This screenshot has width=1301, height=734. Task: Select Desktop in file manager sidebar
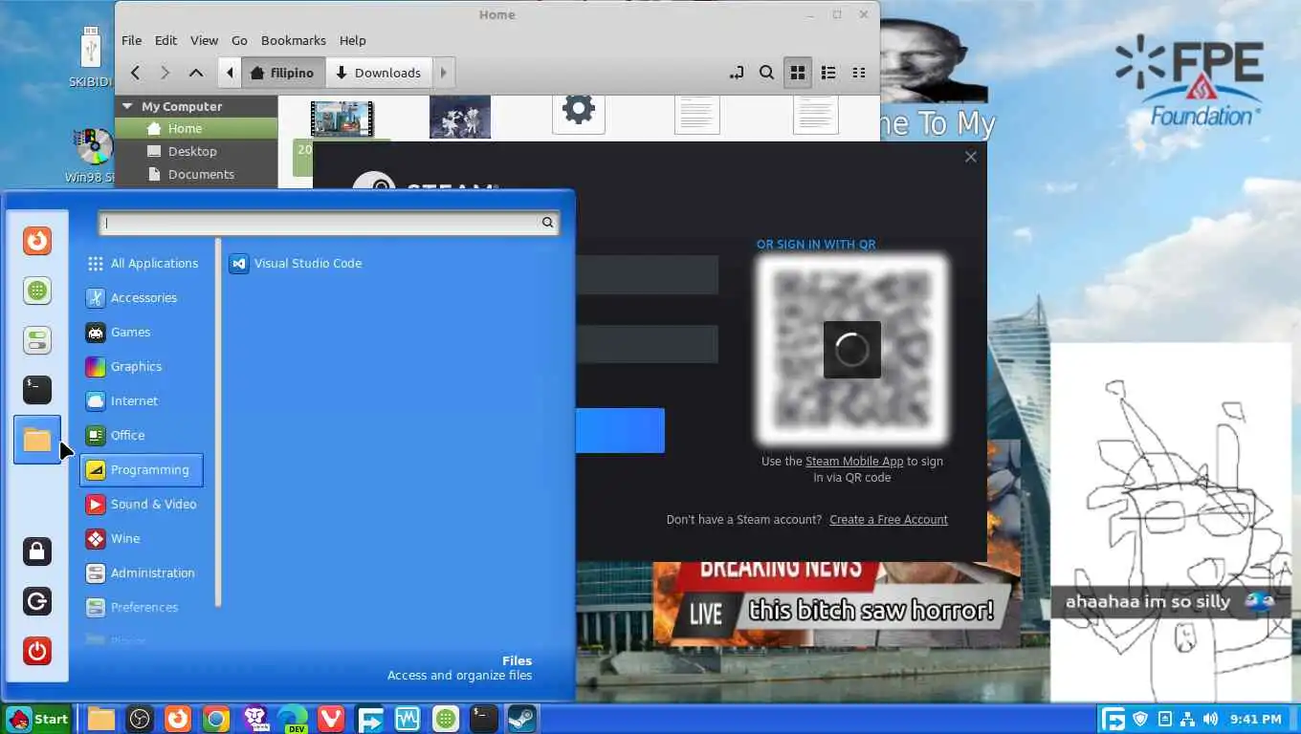[196, 151]
